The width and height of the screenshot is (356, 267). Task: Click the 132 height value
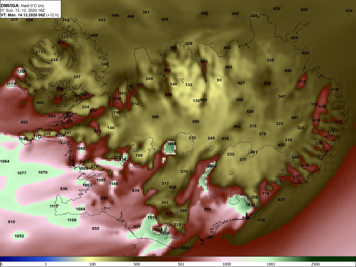click(189, 85)
